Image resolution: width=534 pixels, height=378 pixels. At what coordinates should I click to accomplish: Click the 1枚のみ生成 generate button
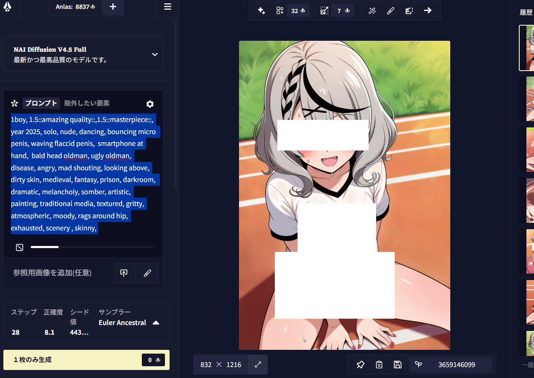(x=86, y=360)
